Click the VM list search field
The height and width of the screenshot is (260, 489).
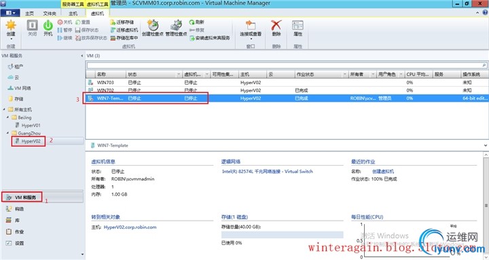[285, 65]
